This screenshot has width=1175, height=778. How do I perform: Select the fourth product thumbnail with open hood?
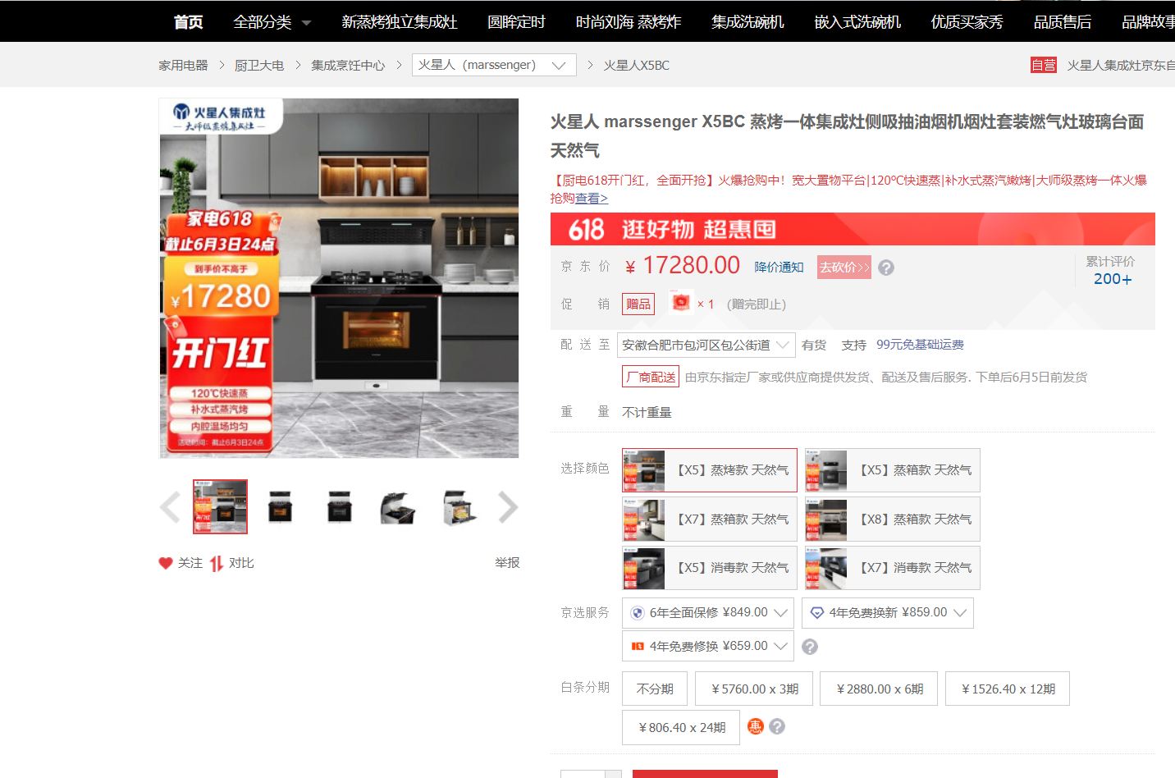click(398, 507)
